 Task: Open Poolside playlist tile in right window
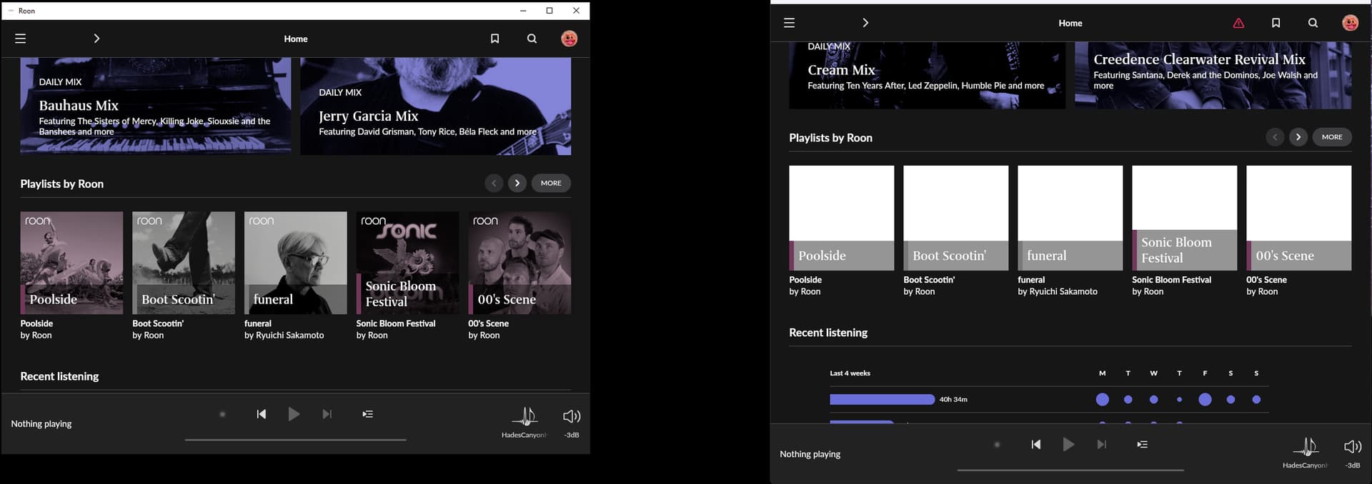click(x=842, y=218)
